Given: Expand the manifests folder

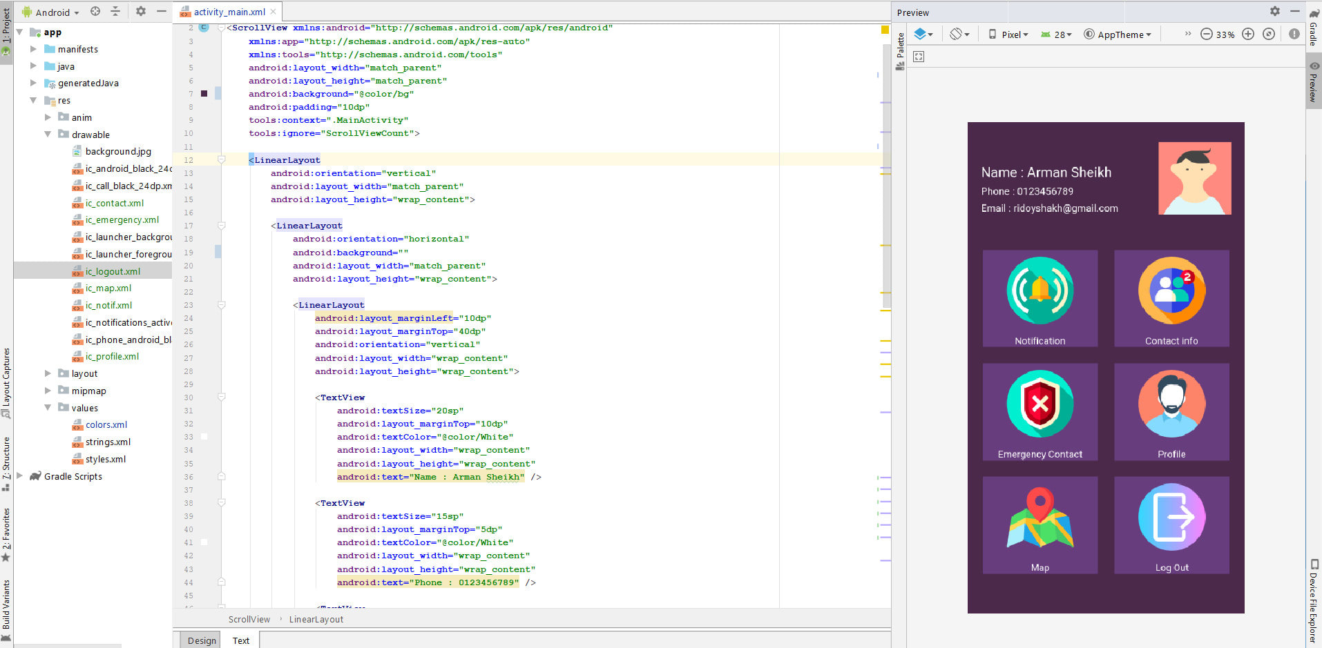Looking at the screenshot, I should pos(33,49).
